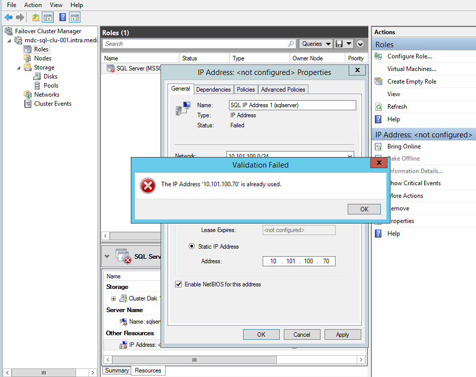Click the Cluster Disk resource icon
This screenshot has width=476, height=377.
(x=123, y=298)
